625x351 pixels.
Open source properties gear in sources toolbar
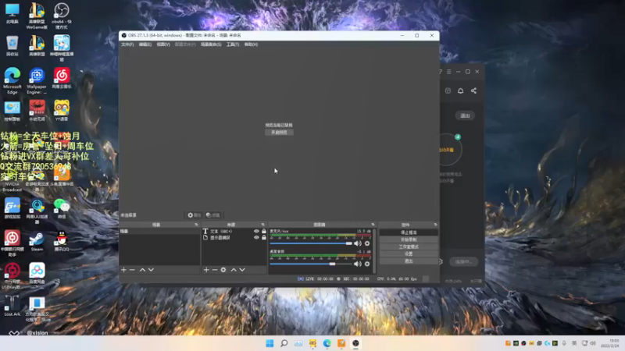[223, 270]
